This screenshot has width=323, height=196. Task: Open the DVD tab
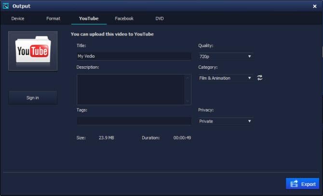160,18
